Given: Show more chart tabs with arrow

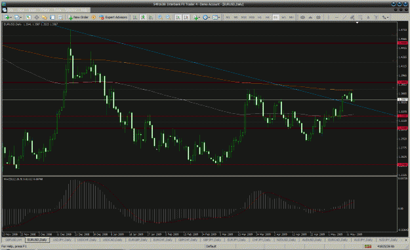Looking at the screenshot, I should [x=406, y=240].
